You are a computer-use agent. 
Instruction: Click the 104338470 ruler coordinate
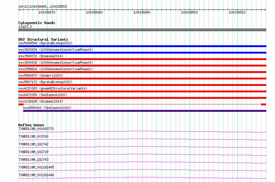click(47, 12)
